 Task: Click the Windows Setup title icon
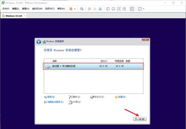point(44,42)
